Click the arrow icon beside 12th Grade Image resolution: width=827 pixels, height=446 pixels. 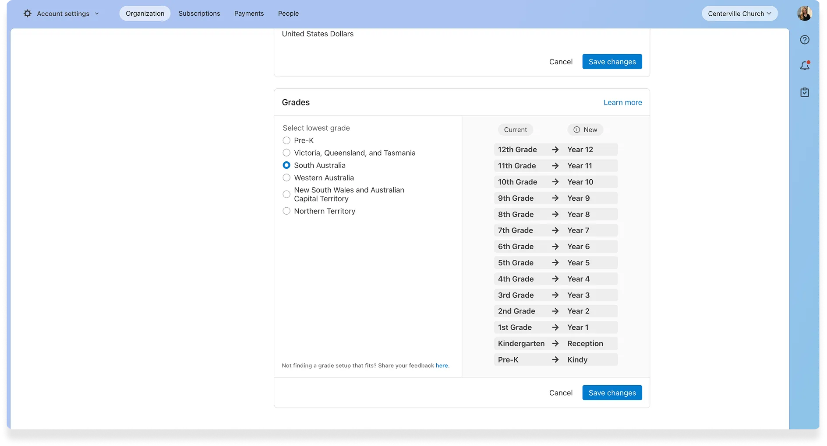[555, 150]
